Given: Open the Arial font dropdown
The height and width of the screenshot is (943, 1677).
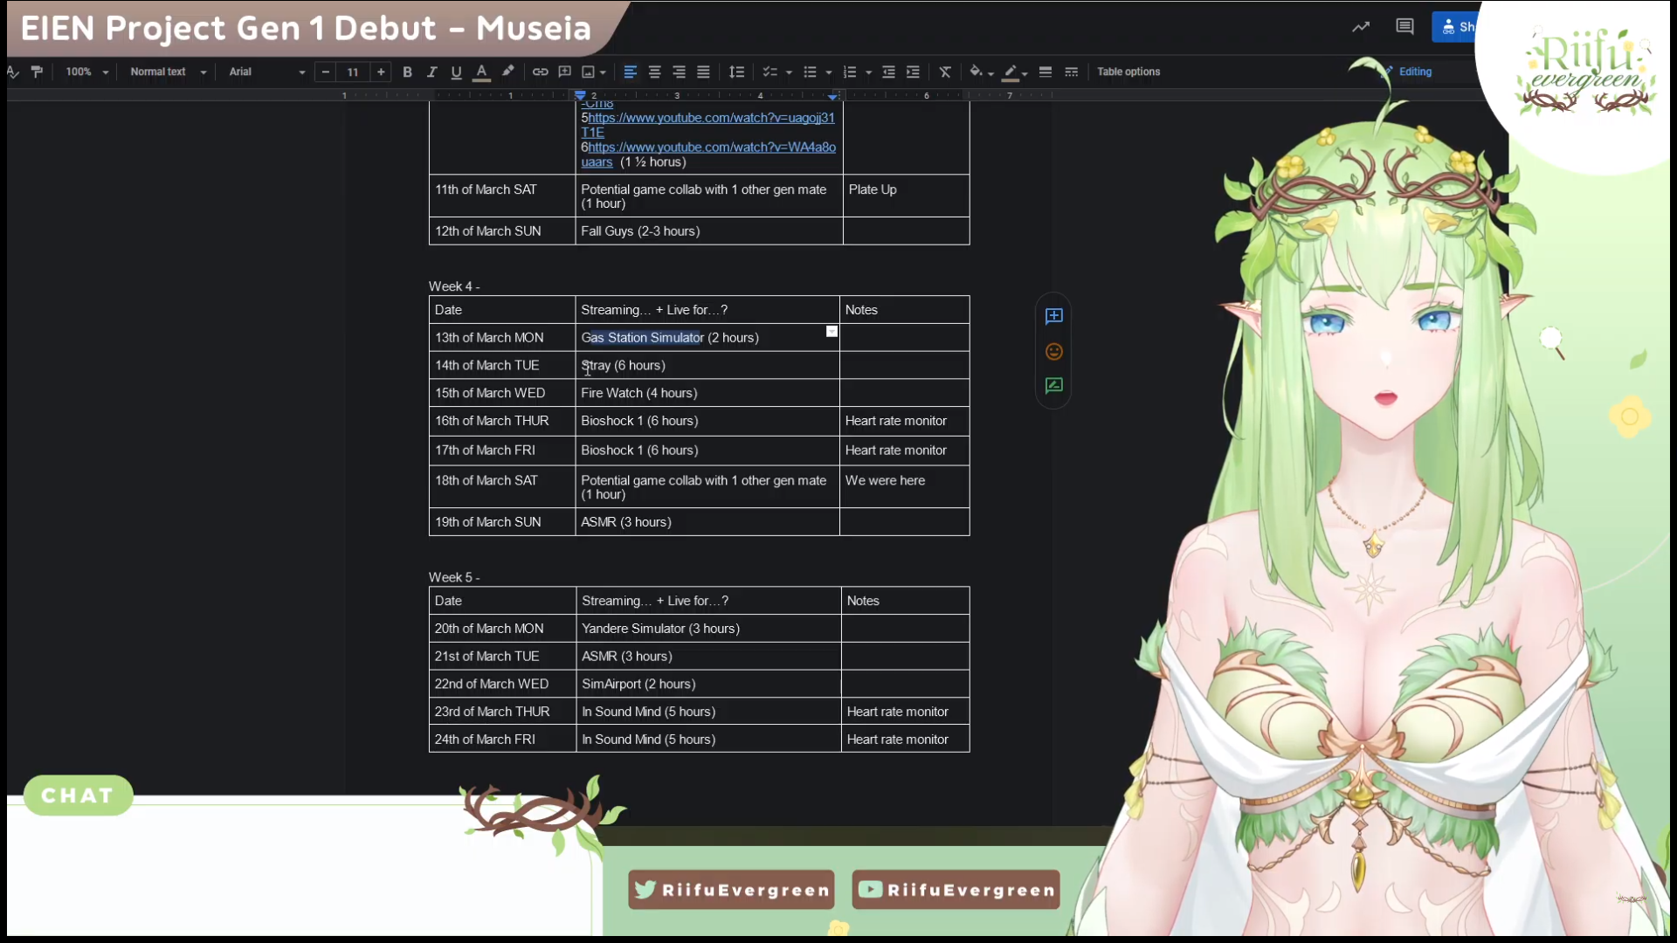Looking at the screenshot, I should click(266, 72).
